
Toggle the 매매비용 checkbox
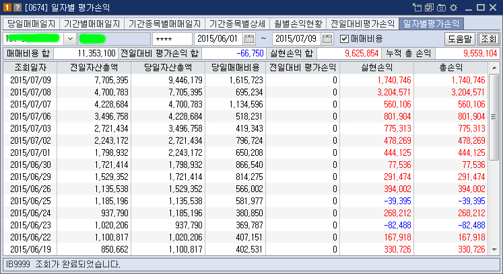click(x=344, y=39)
